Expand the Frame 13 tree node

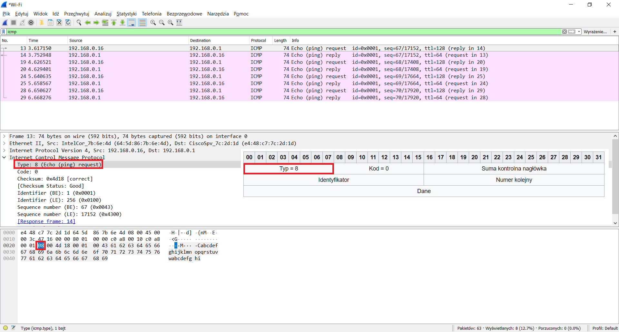[x=4, y=136]
